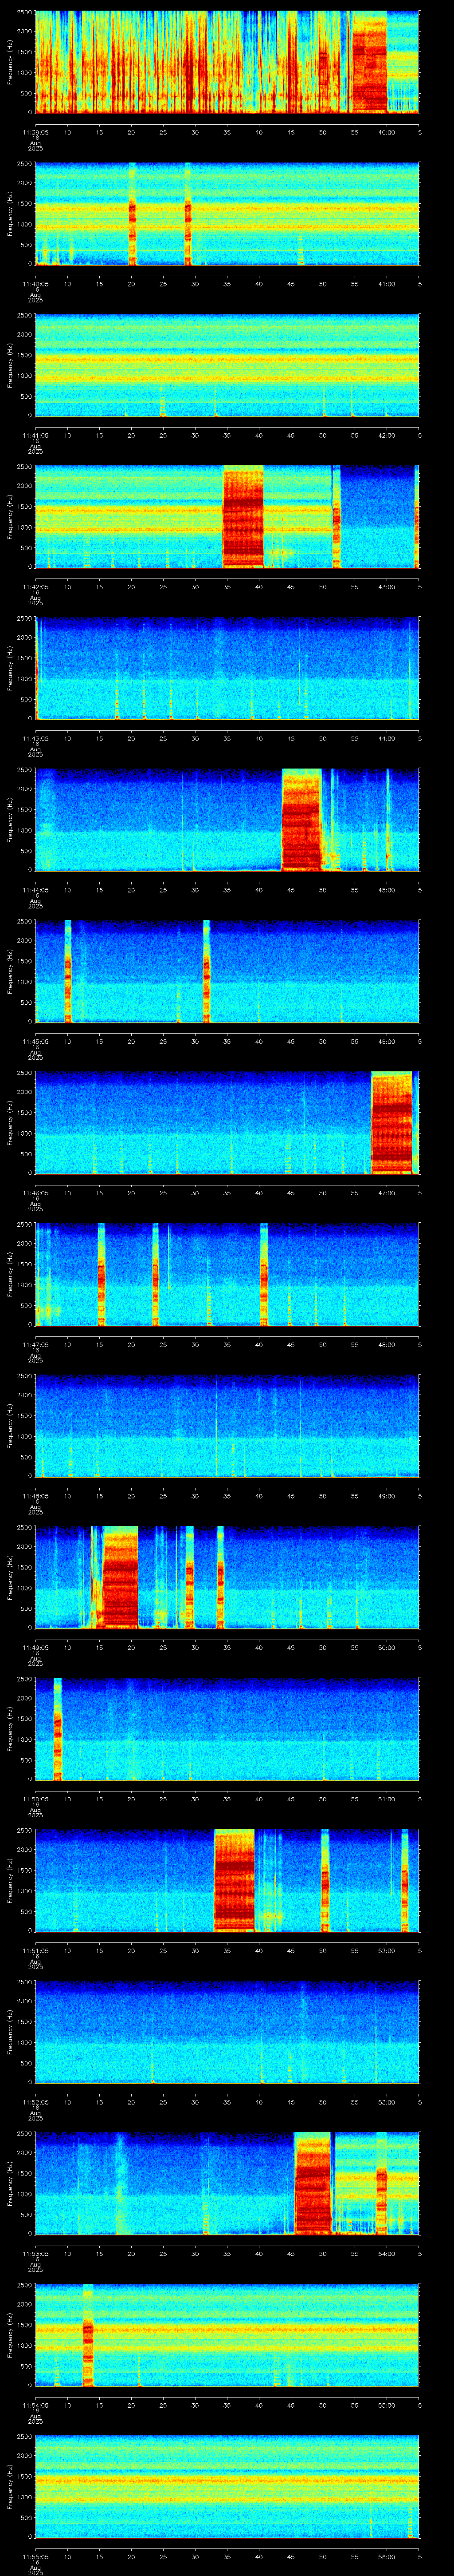
Task: Select the 44:00 minute tick label
Action: [386, 738]
